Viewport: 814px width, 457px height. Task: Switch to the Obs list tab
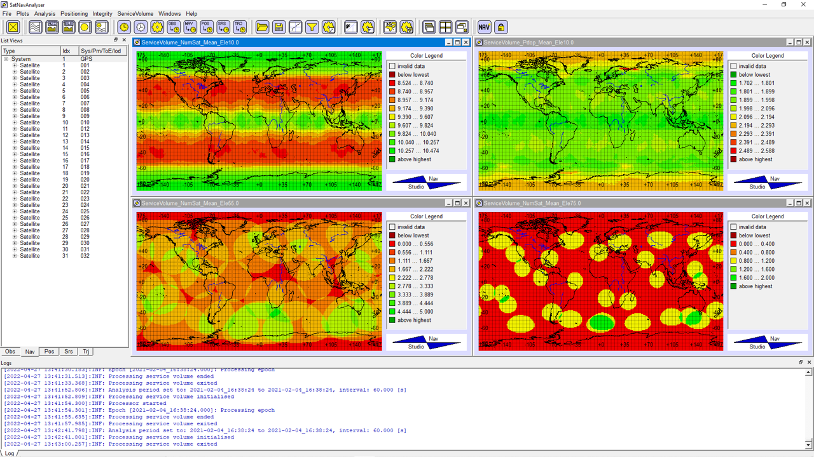click(10, 352)
